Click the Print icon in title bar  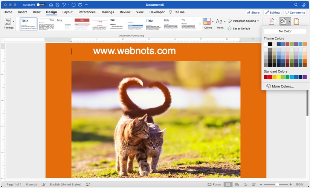(x=80, y=5)
